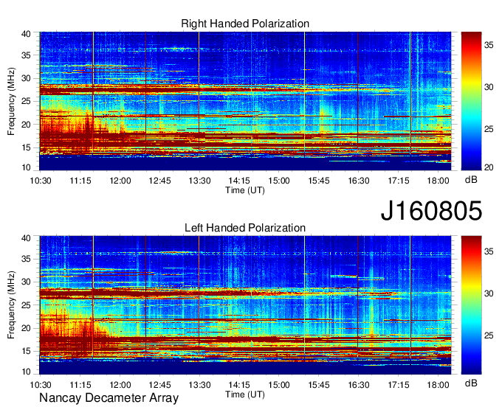Click the 'Left Handed Polarization' plot title
502x407 pixels.
[245, 228]
